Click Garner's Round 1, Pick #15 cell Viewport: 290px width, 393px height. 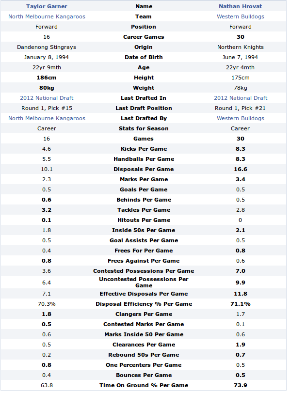(x=47, y=108)
